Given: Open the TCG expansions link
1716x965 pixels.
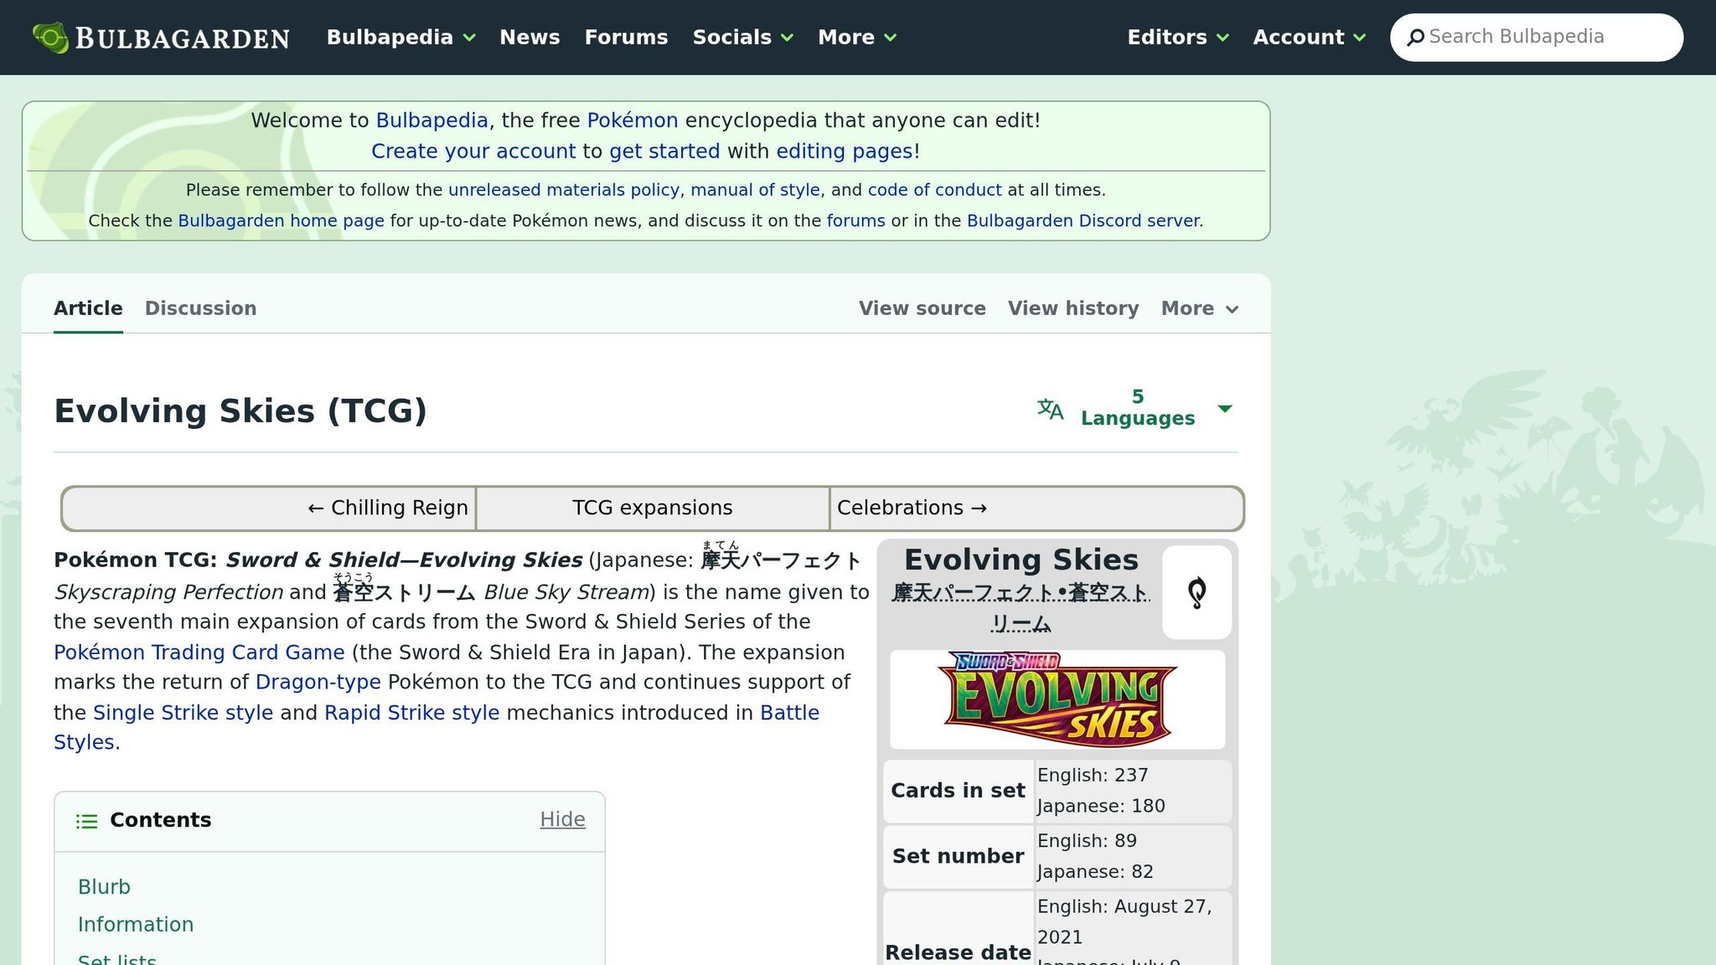Looking at the screenshot, I should click(652, 508).
